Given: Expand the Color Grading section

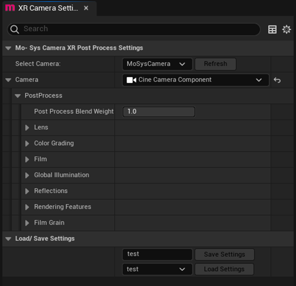Looking at the screenshot, I should [27, 144].
